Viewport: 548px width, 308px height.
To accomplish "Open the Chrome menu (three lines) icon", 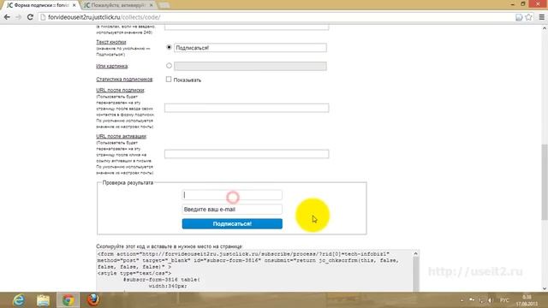I will point(542,17).
